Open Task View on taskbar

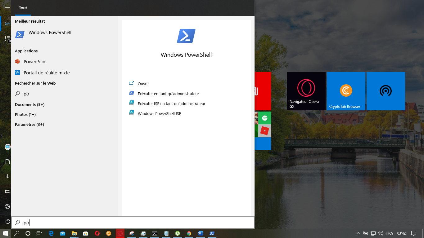[x=39, y=233]
